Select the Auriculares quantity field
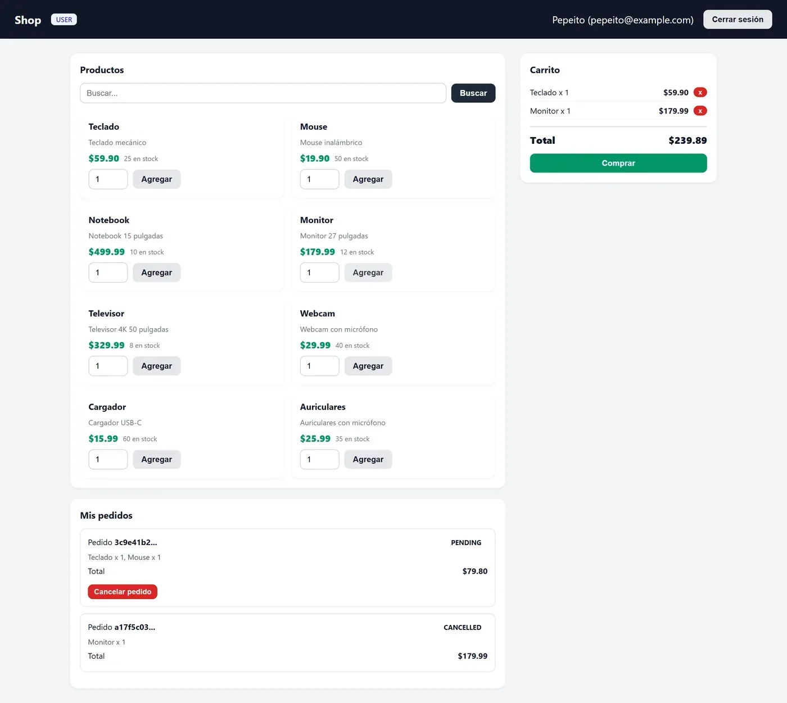Screen dimensions: 787x703 pyautogui.click(x=319, y=459)
